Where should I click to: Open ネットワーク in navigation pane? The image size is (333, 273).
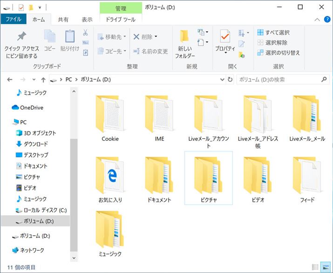click(28, 250)
